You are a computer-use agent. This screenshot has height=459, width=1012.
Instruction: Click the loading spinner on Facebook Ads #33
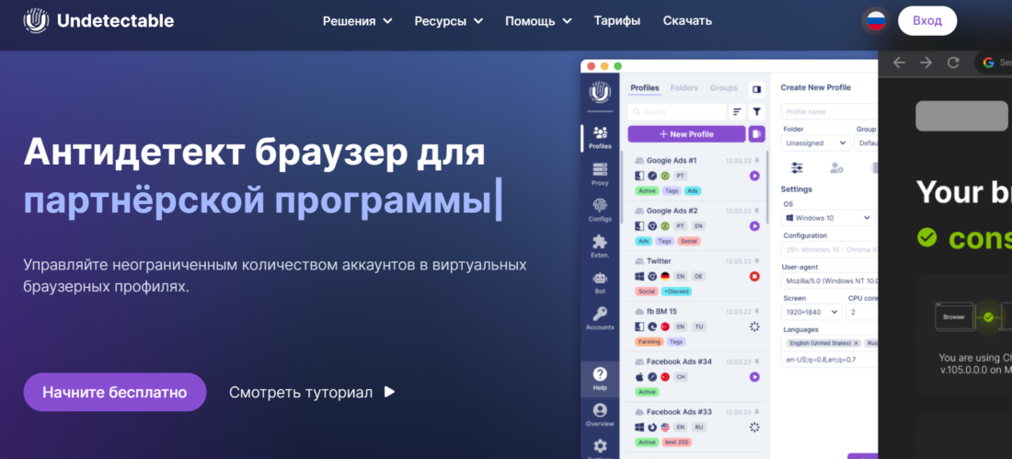tap(754, 427)
